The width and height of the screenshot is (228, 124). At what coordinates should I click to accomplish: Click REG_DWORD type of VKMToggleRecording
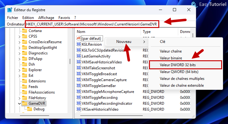pyautogui.click(x=153, y=98)
